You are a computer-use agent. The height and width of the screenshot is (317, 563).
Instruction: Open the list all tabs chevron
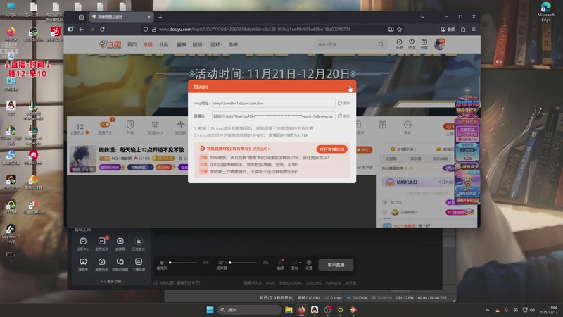pyautogui.click(x=422, y=17)
